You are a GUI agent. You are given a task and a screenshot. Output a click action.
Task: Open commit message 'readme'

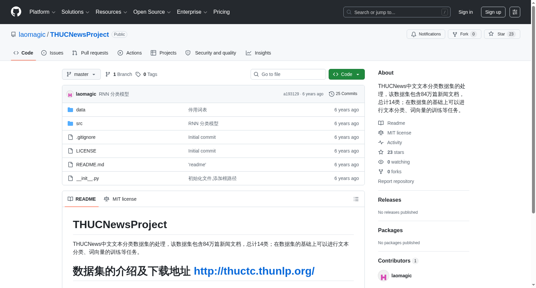click(x=197, y=165)
